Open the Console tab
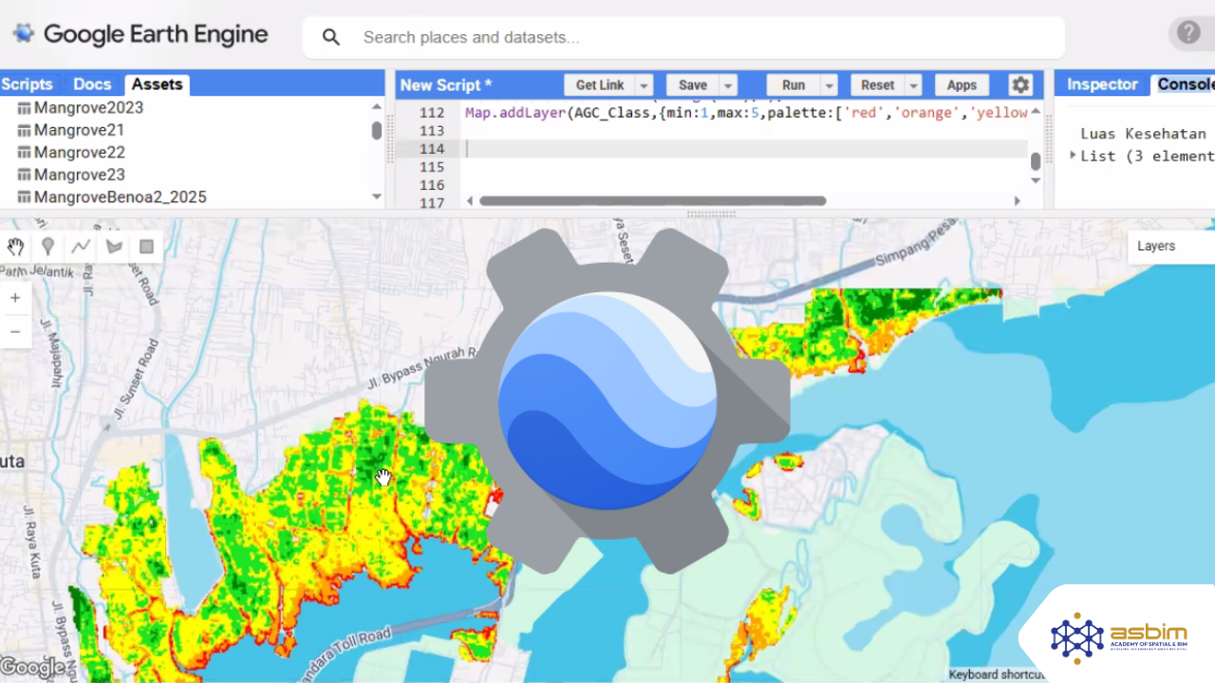The height and width of the screenshot is (683, 1215). pyautogui.click(x=1185, y=84)
